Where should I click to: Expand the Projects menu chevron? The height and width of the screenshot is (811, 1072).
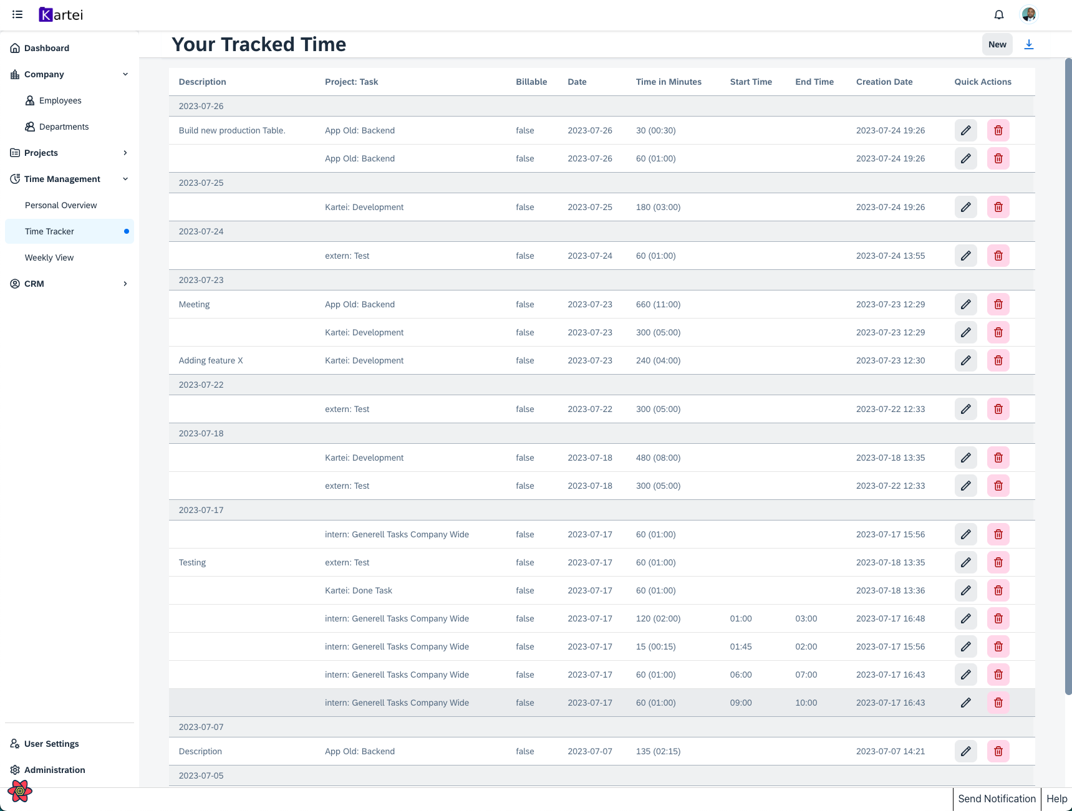(x=125, y=153)
